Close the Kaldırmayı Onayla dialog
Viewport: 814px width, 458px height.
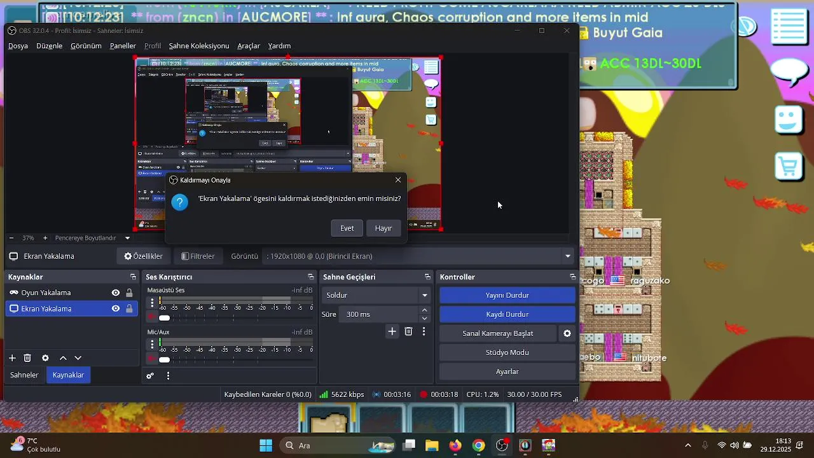coord(398,180)
